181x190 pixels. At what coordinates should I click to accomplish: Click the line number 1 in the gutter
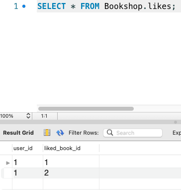click(x=16, y=6)
